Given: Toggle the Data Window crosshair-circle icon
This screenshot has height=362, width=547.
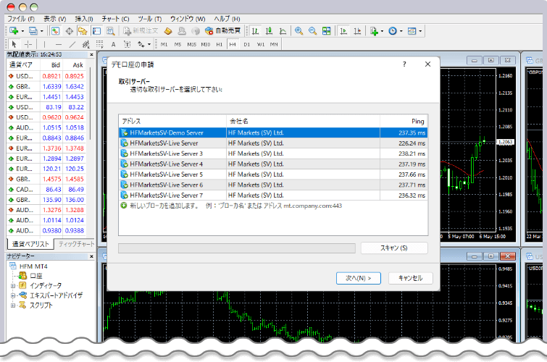Looking at the screenshot, I should click(x=69, y=31).
